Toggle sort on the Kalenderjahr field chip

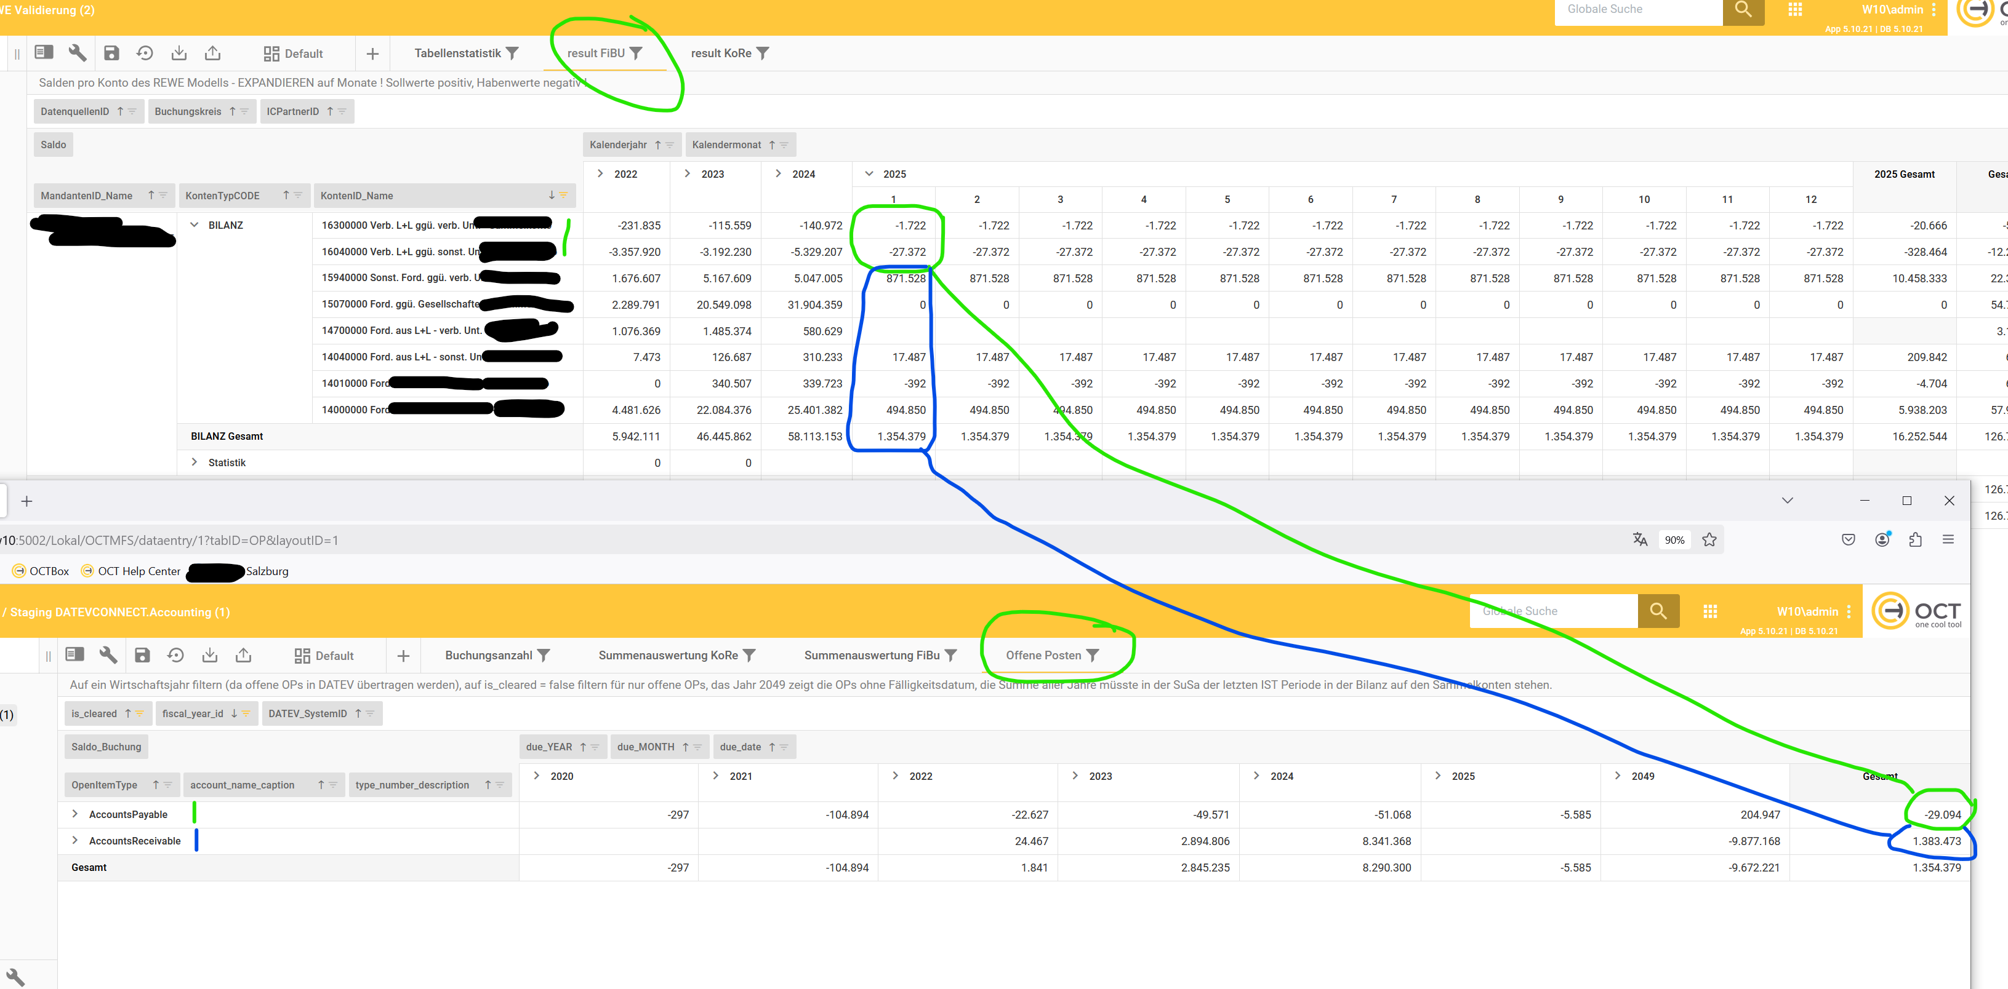click(658, 145)
